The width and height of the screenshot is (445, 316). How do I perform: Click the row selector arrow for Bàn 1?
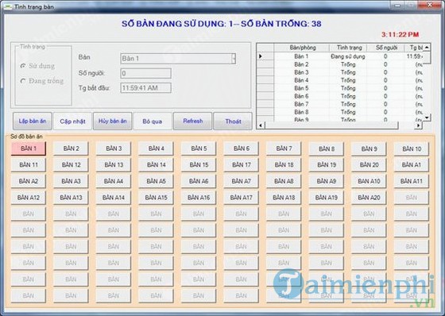pos(265,56)
